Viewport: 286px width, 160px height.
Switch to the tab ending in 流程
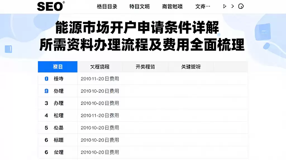[x=100, y=67]
